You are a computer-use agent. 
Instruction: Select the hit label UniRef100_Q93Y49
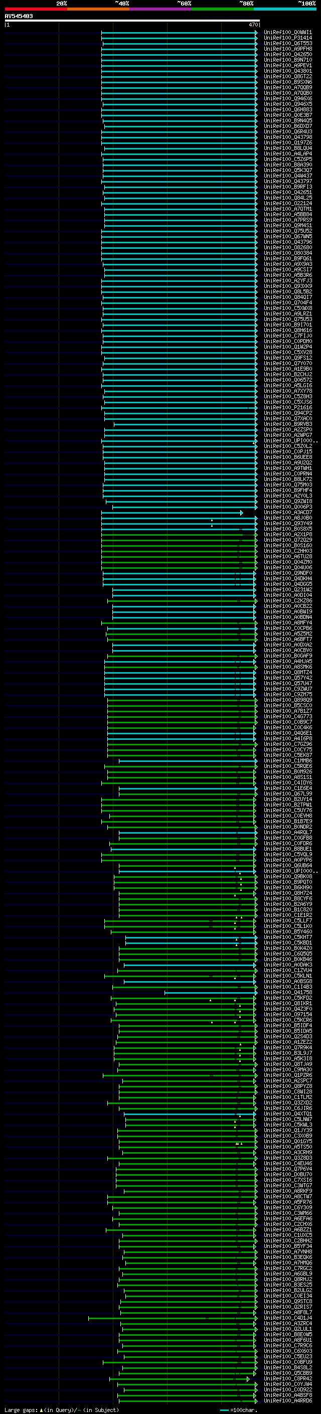287,523
